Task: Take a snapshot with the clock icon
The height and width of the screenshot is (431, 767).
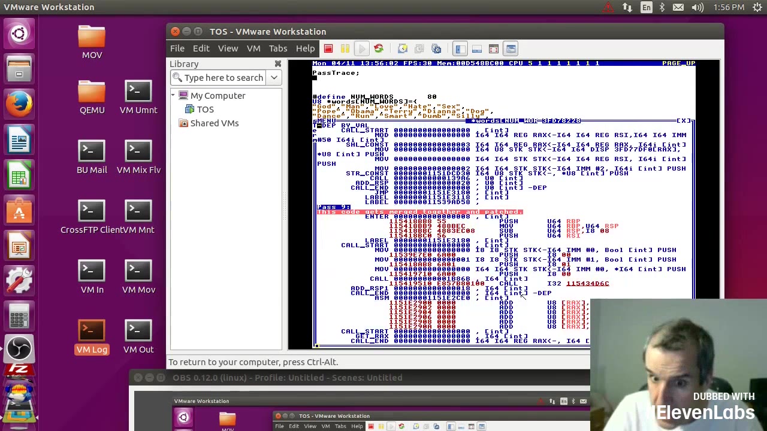Action: click(403, 48)
